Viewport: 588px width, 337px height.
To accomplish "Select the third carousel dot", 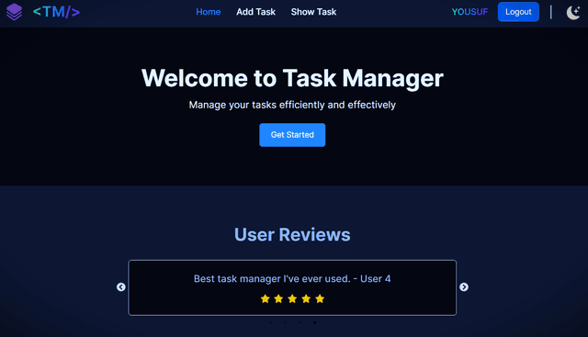I will pyautogui.click(x=300, y=322).
